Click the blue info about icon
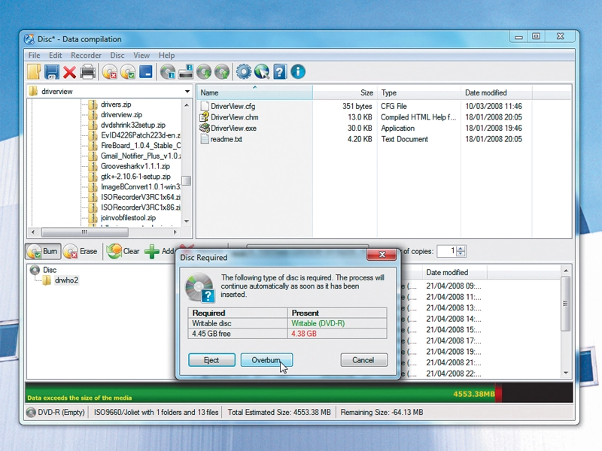Viewport: 602px width, 451px height. click(298, 71)
